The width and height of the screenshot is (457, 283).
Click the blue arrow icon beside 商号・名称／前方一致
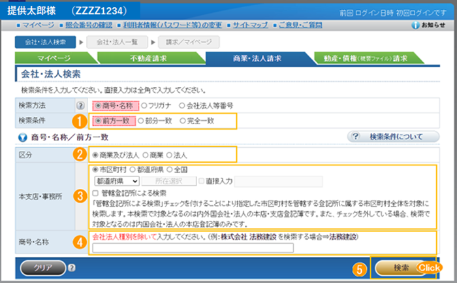(x=22, y=137)
